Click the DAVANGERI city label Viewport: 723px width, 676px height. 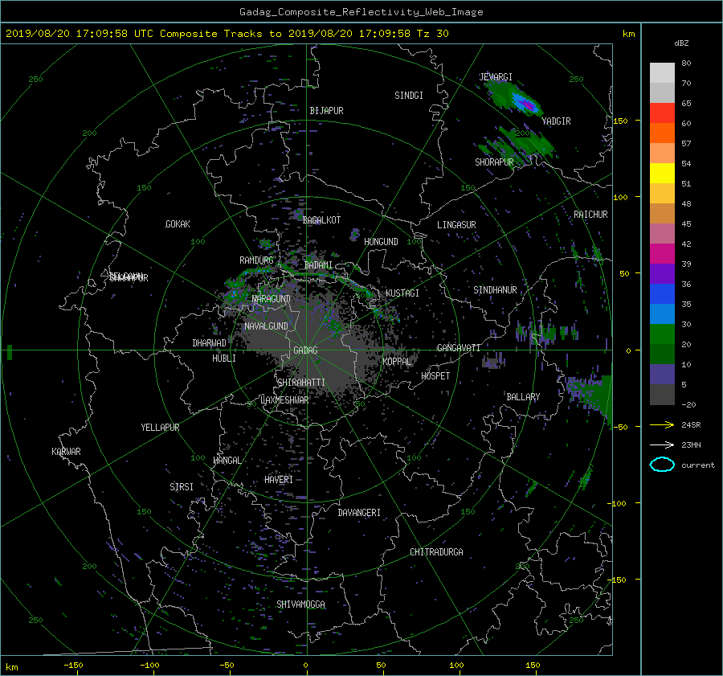click(x=359, y=513)
